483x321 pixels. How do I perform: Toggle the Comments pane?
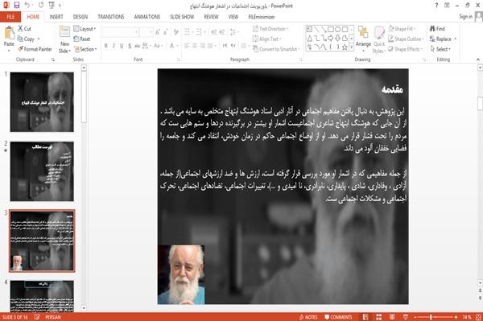click(338, 317)
